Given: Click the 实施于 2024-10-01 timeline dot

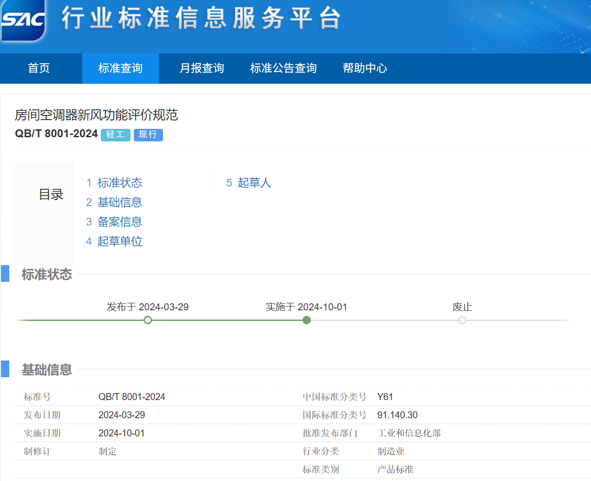Looking at the screenshot, I should click(x=307, y=320).
